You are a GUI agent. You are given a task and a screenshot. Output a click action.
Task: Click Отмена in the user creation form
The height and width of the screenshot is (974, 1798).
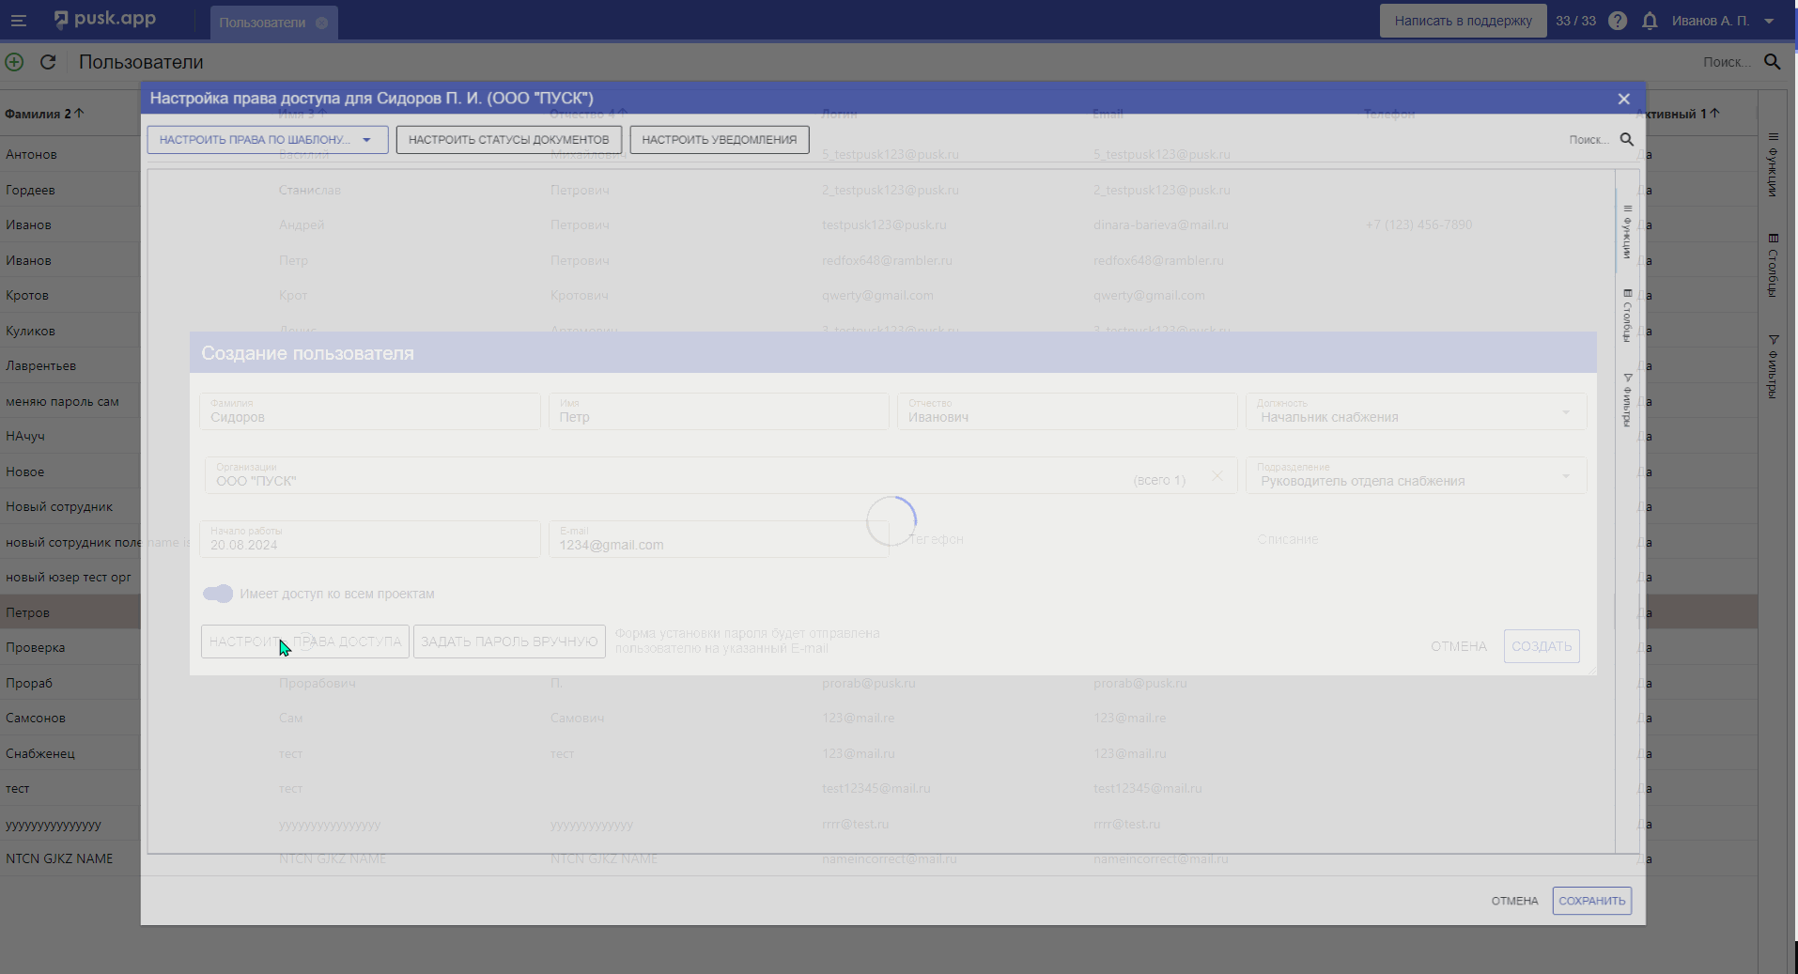pos(1459,646)
